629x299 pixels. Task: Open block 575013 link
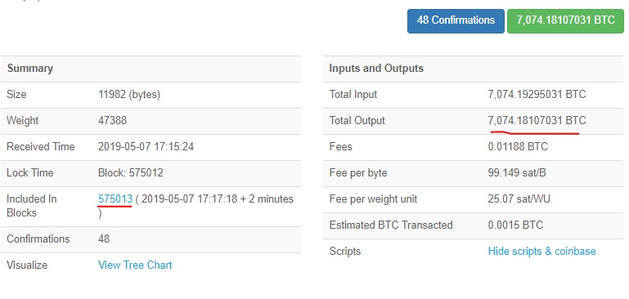[115, 199]
